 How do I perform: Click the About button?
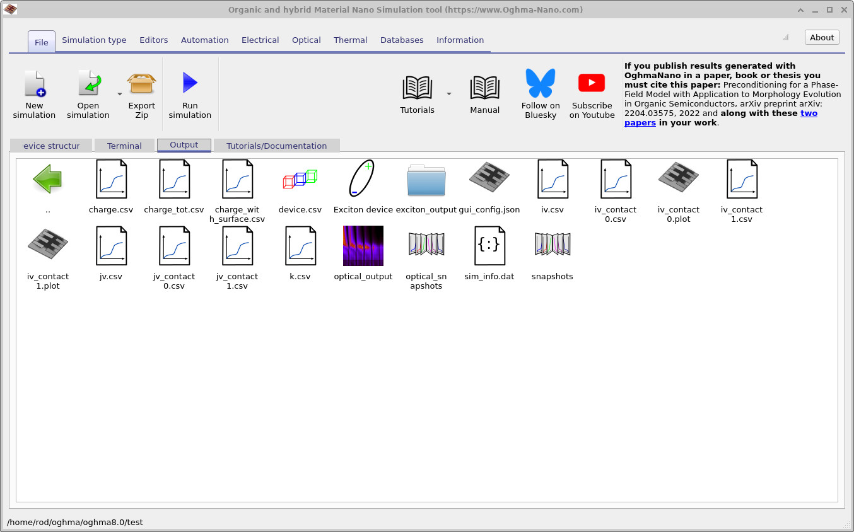(821, 37)
